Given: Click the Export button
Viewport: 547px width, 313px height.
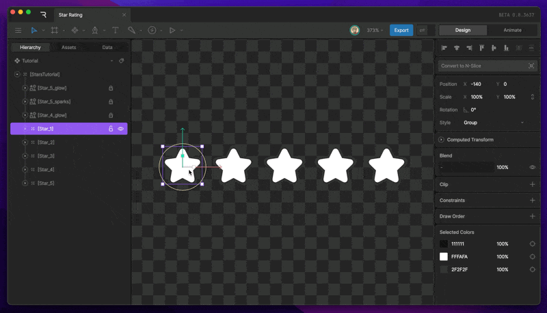Looking at the screenshot, I should [x=401, y=30].
